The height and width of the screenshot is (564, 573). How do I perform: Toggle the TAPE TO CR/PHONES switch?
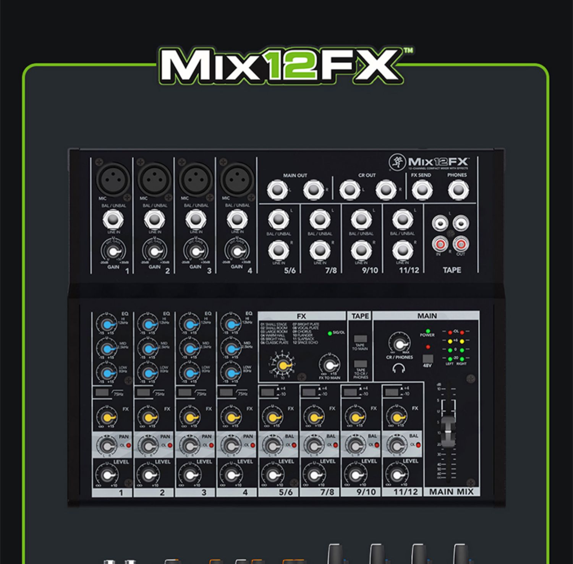(x=360, y=364)
